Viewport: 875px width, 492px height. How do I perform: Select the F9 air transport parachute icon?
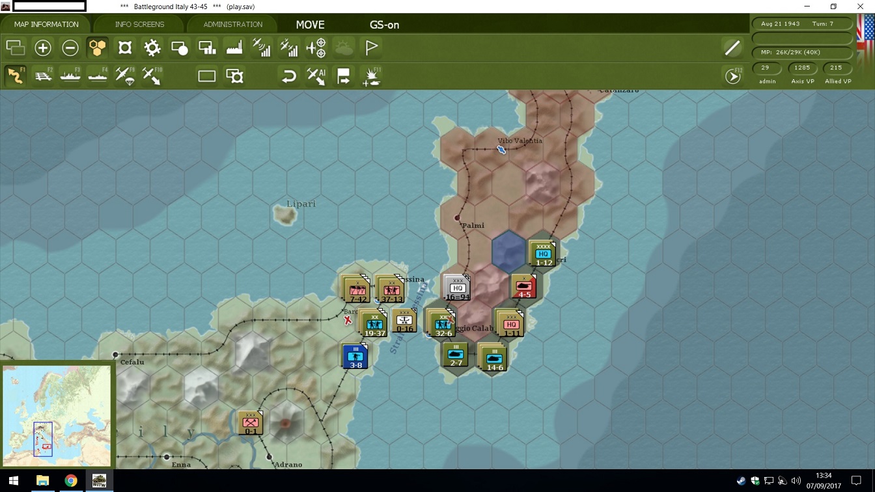point(125,76)
